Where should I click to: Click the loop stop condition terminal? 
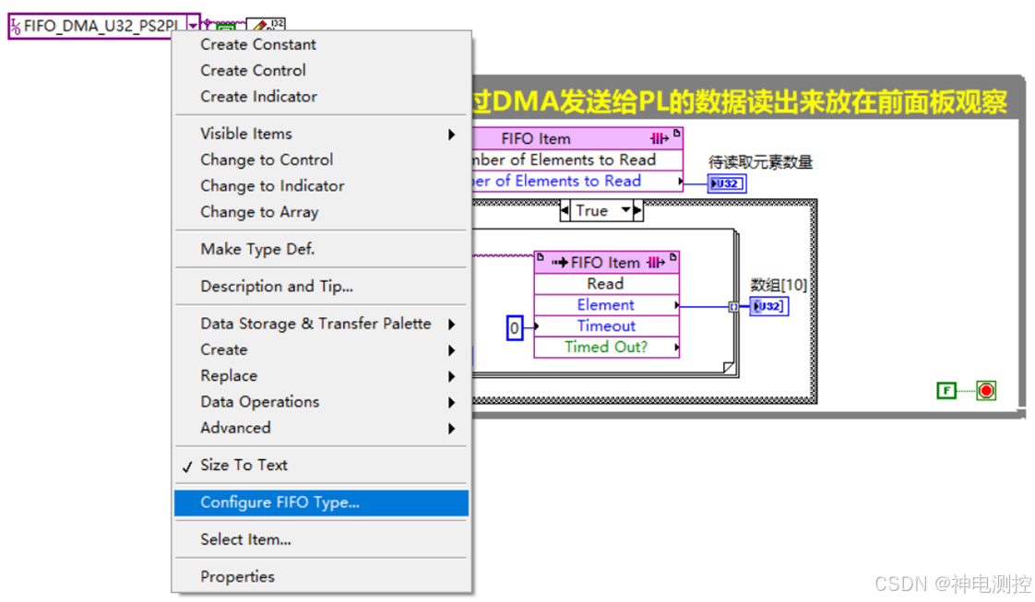point(986,390)
